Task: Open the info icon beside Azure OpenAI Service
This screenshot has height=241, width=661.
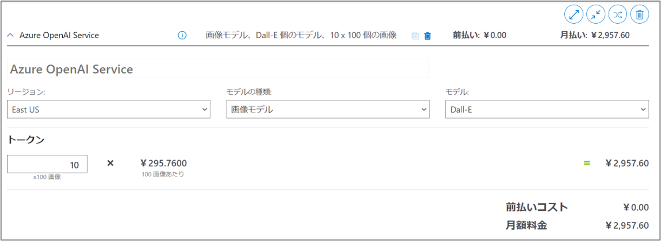Action: tap(182, 36)
